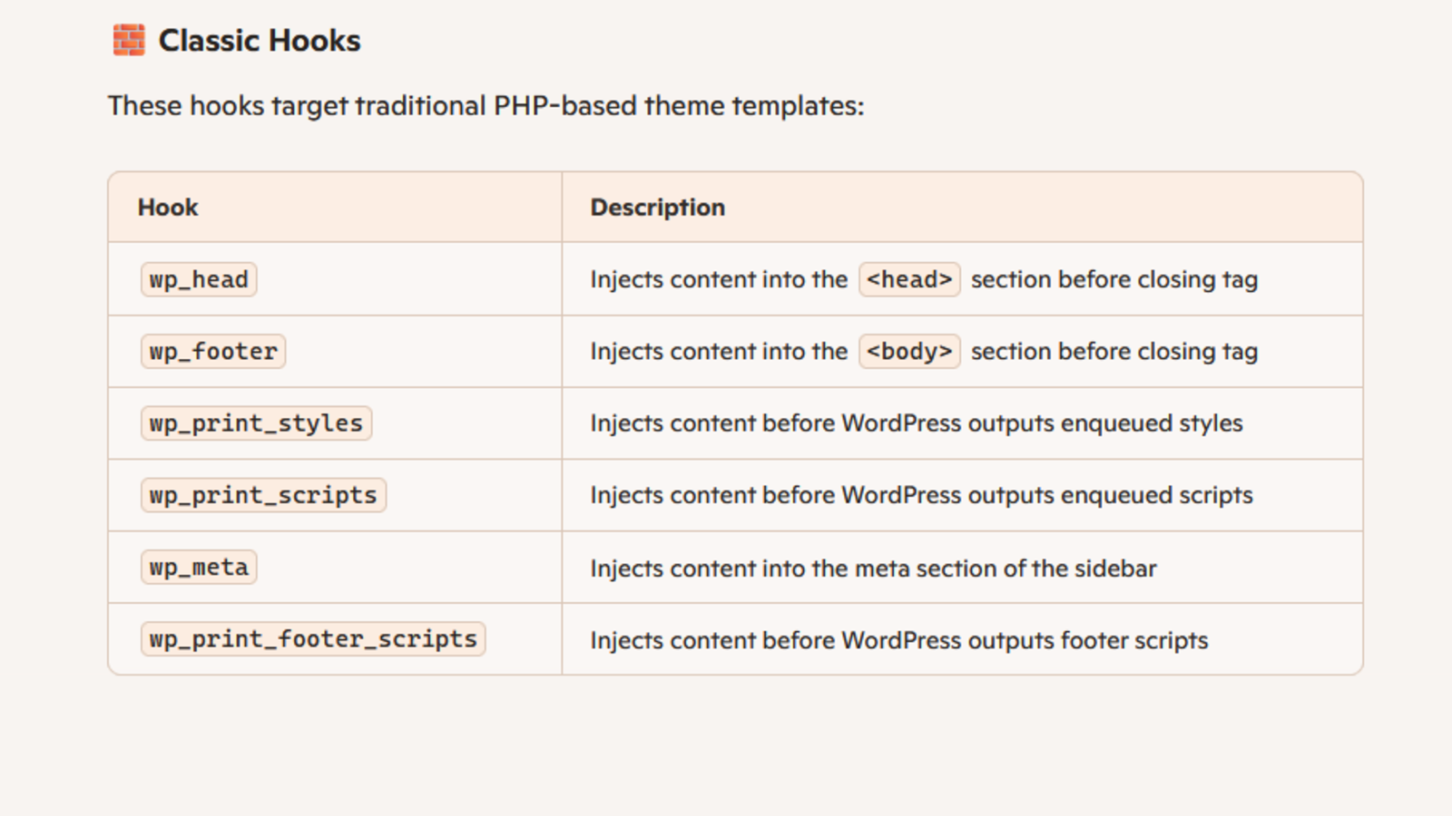Click the meta section of sidebar description
The height and width of the screenshot is (816, 1452).
[x=873, y=568]
